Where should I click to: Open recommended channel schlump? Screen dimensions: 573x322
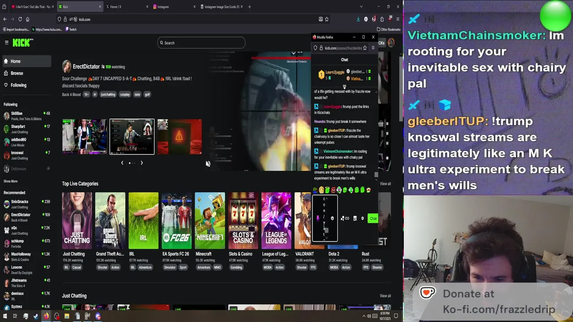pyautogui.click(x=27, y=244)
